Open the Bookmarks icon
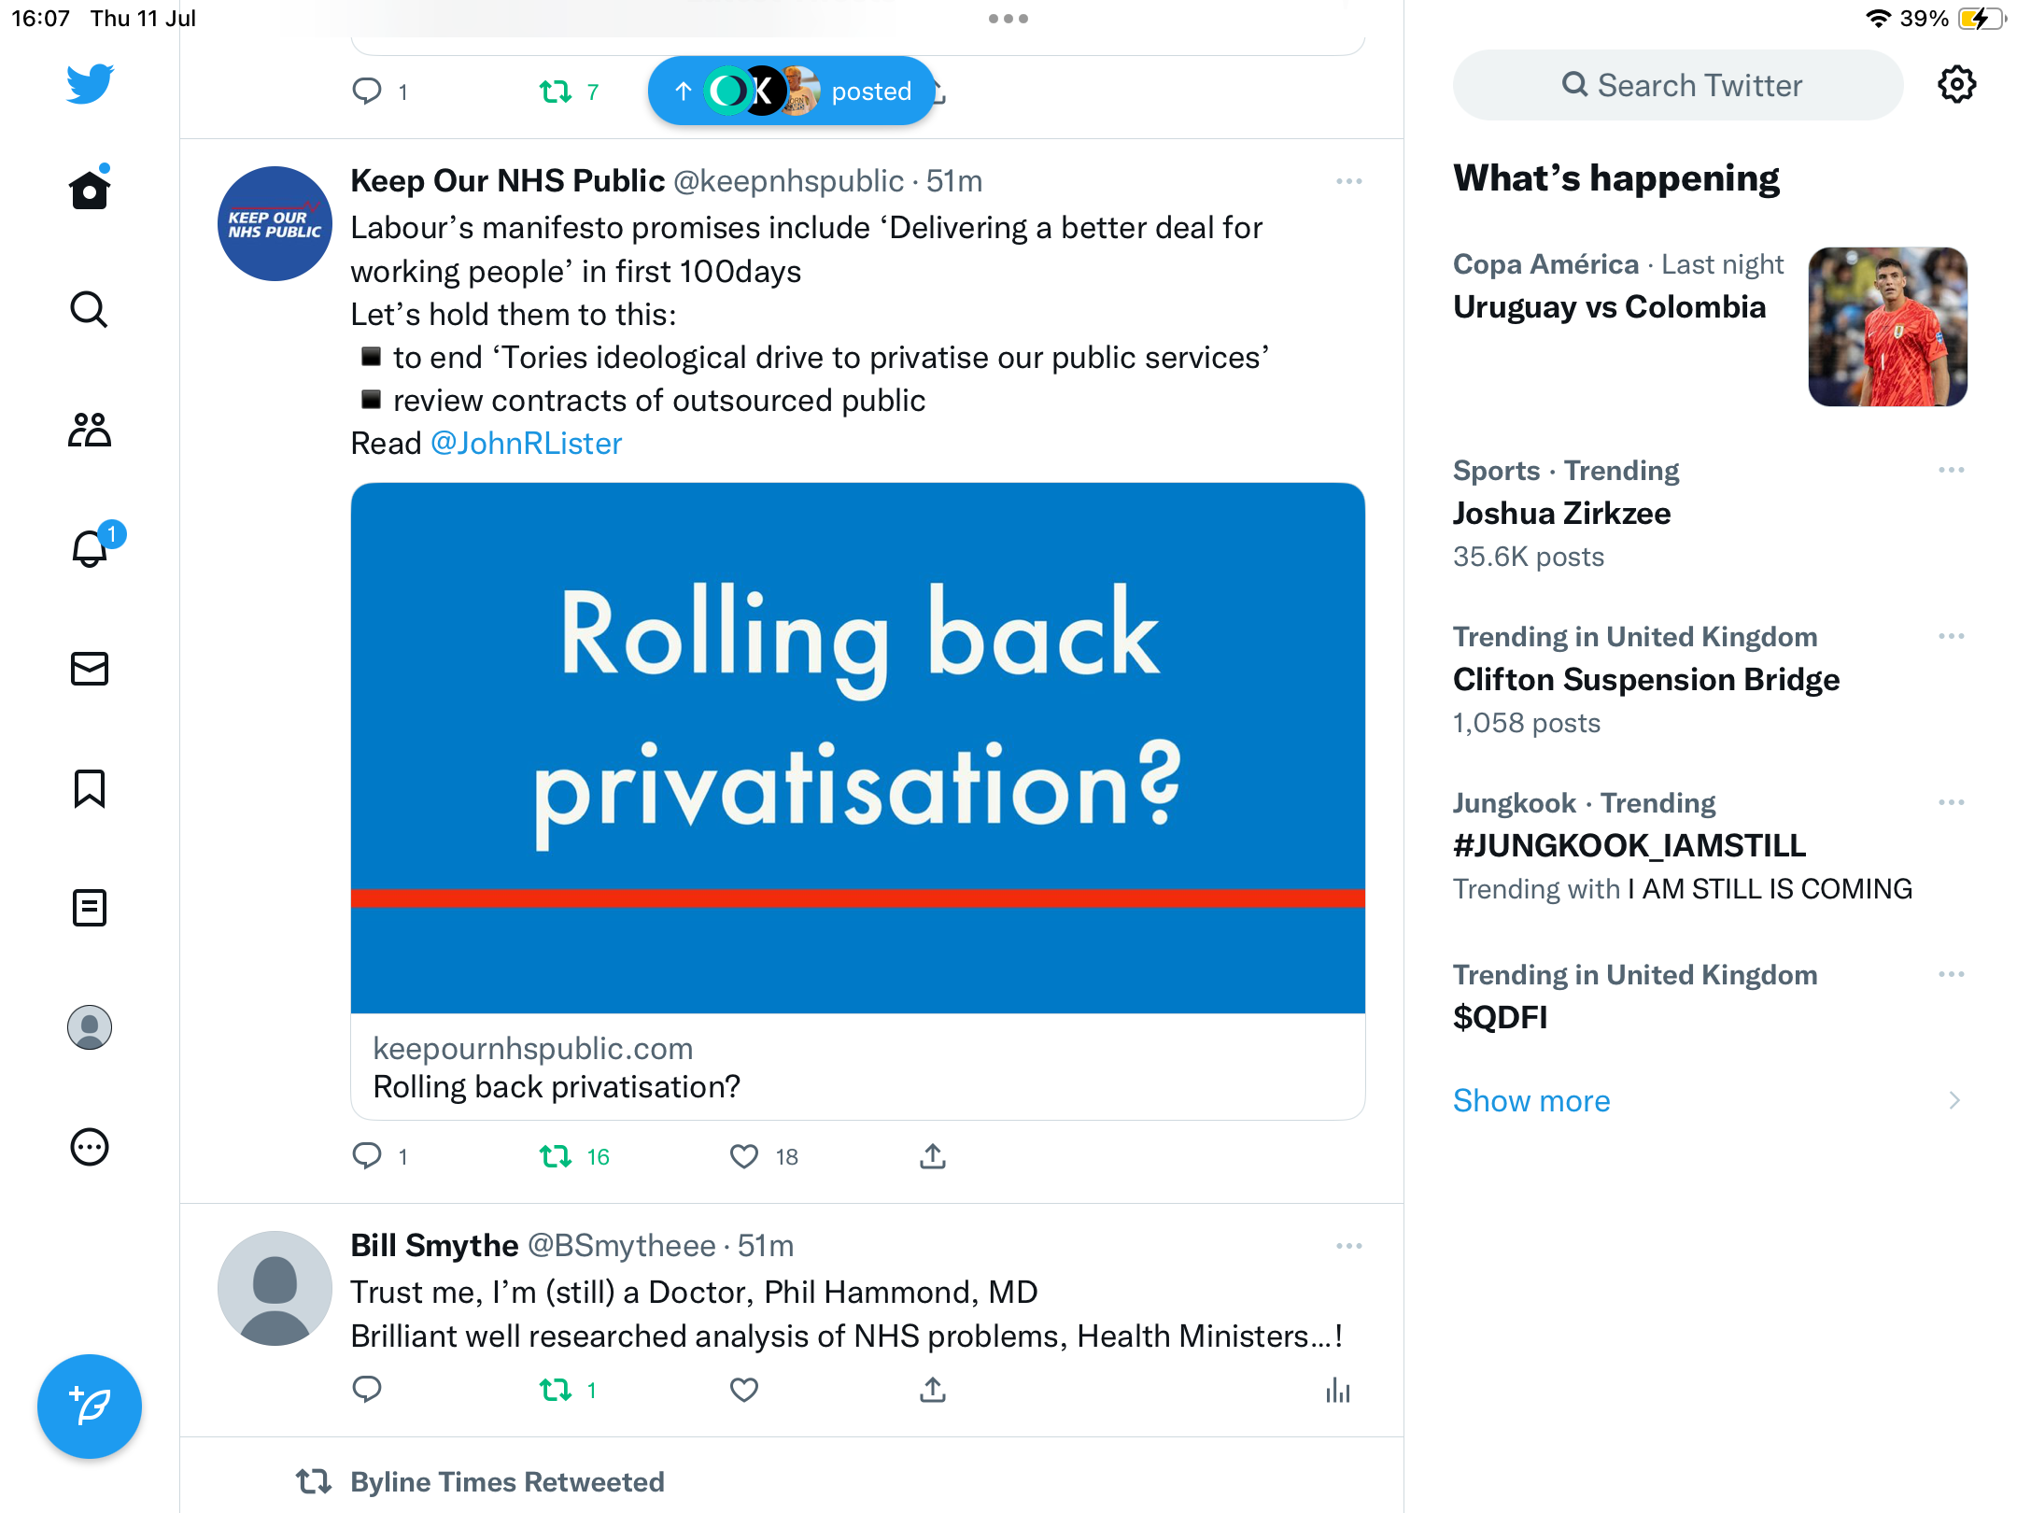 (90, 788)
